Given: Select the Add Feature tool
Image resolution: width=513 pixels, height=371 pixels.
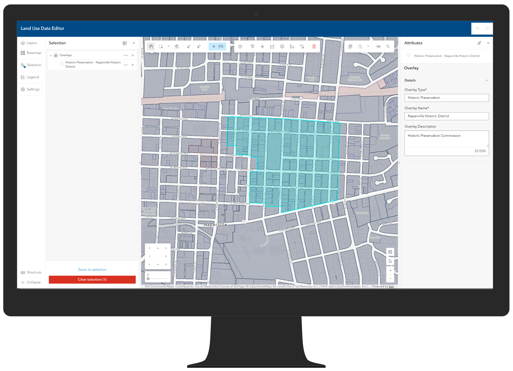Looking at the screenshot, I should click(x=240, y=46).
